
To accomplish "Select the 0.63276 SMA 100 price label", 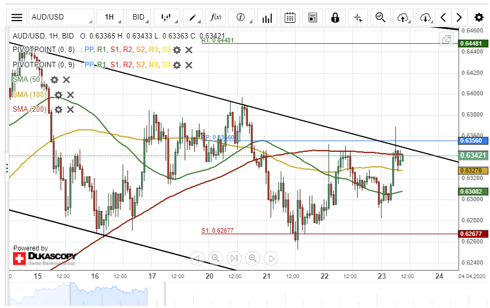I will [x=473, y=170].
